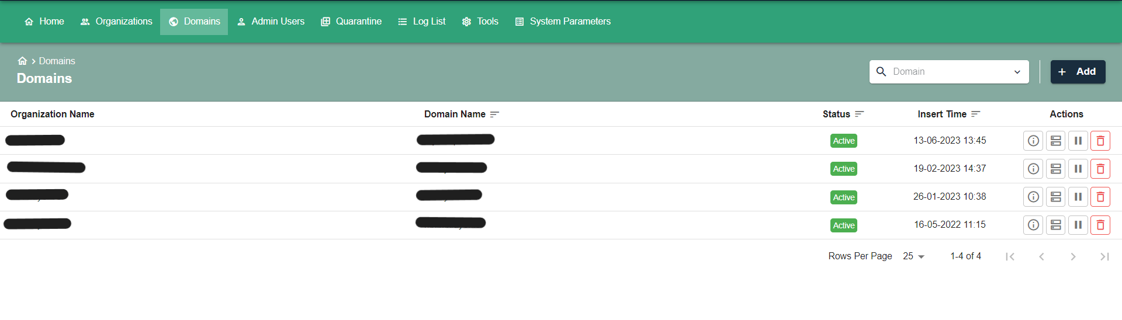Open Rows Per Page dropdown showing 25
This screenshot has width=1122, height=320.
pos(913,256)
